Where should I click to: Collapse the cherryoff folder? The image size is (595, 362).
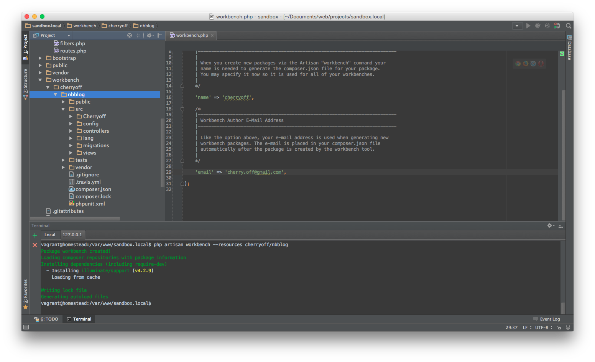pos(48,87)
